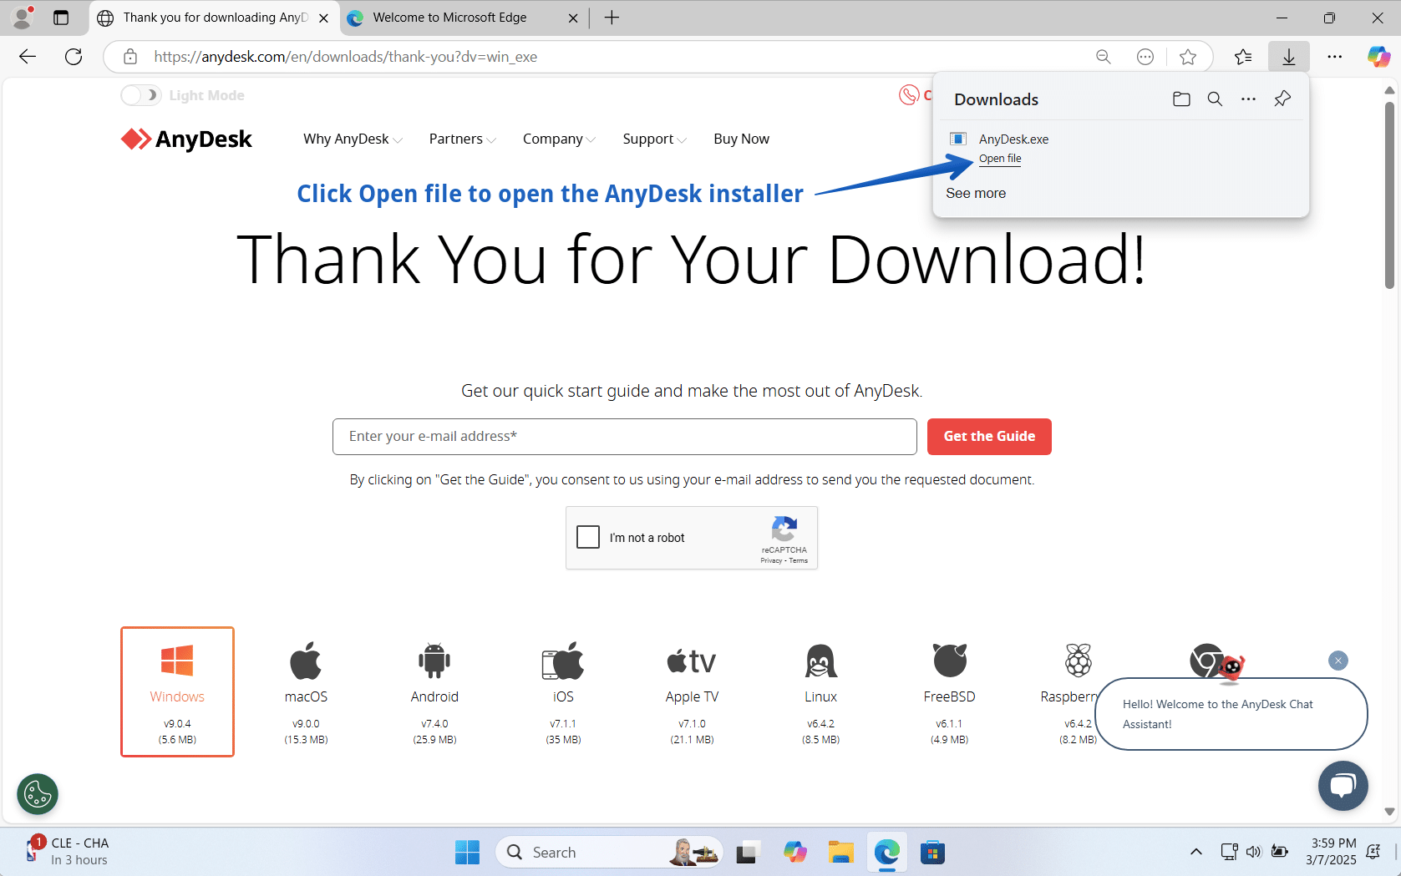
Task: Open the Edge profile avatar
Action: tap(22, 18)
